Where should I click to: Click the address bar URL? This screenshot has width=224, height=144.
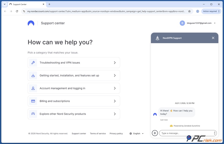106,11
